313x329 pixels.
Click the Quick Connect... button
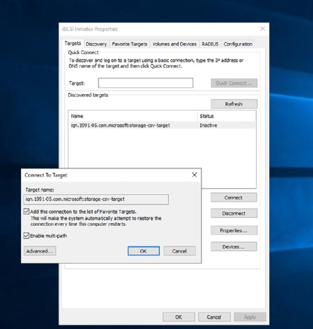coord(234,83)
